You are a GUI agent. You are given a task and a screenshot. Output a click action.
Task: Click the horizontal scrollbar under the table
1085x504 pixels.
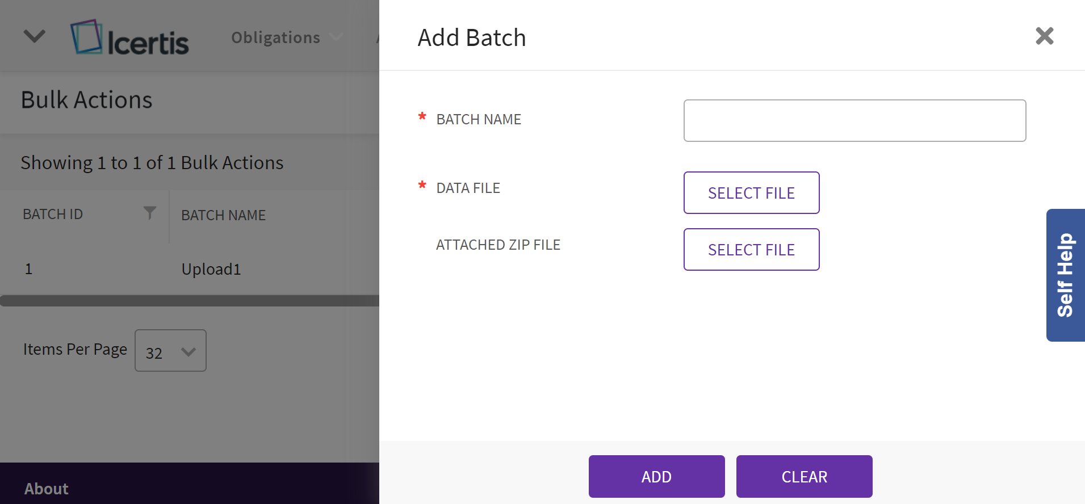(x=190, y=301)
